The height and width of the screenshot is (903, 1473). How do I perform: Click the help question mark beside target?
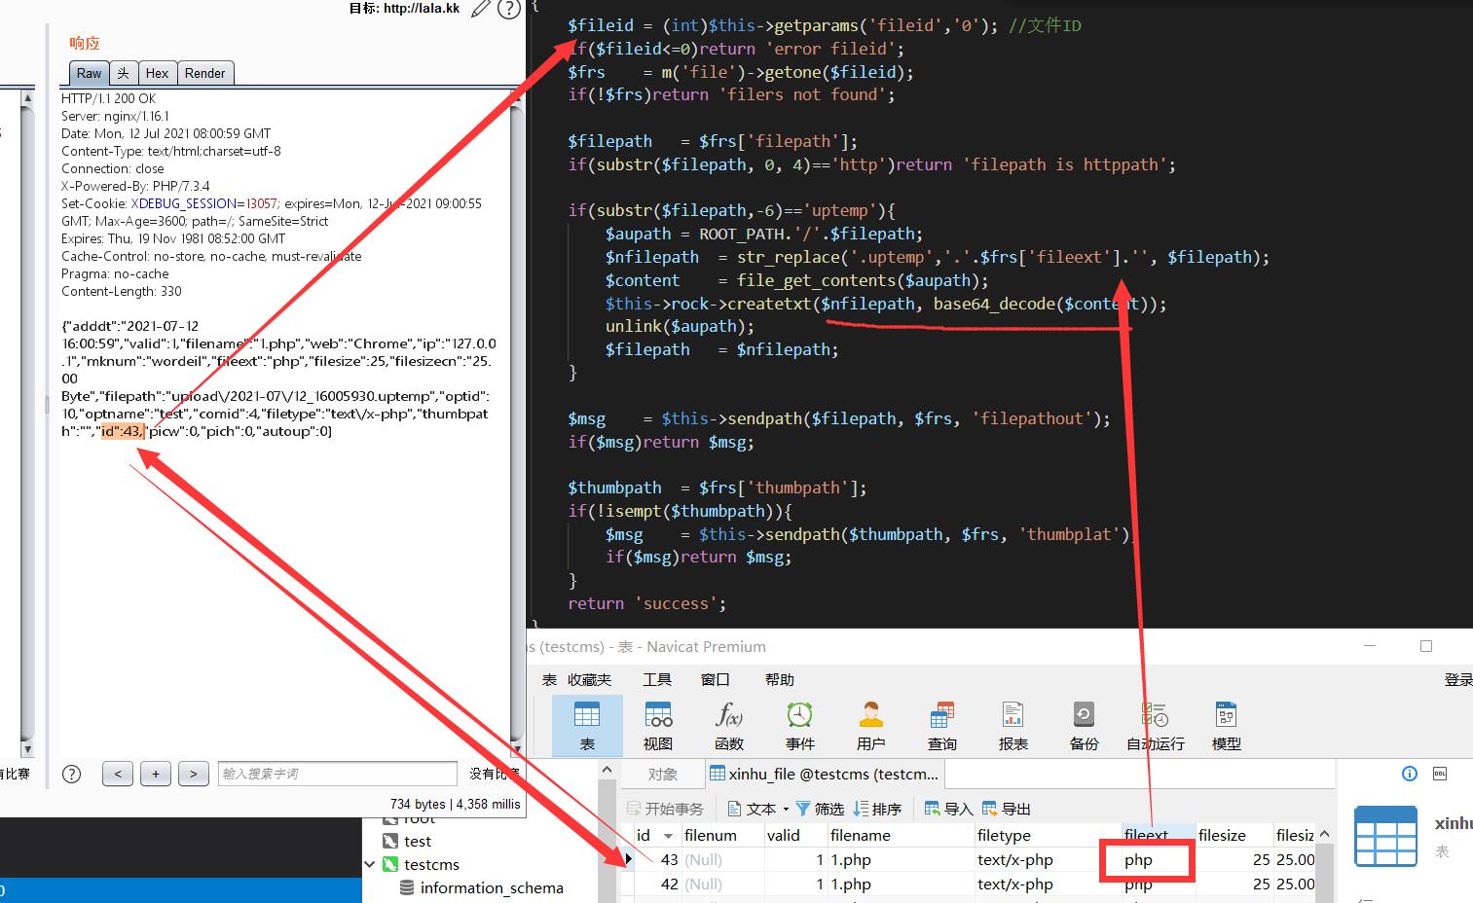[x=508, y=9]
